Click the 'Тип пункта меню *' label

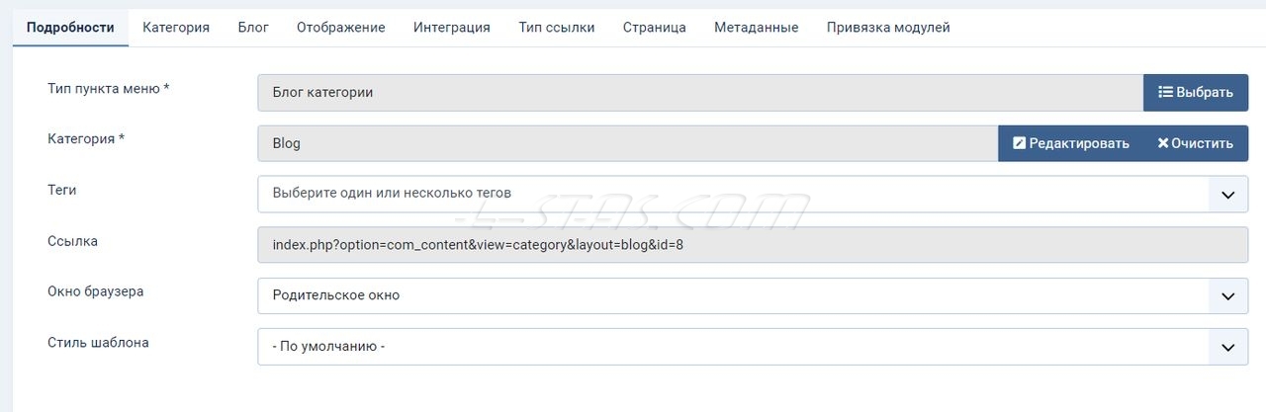(109, 88)
